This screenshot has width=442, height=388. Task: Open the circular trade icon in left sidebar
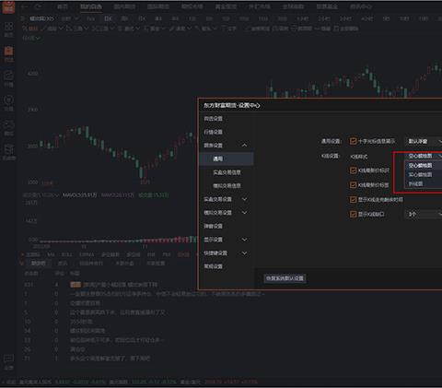(x=8, y=100)
